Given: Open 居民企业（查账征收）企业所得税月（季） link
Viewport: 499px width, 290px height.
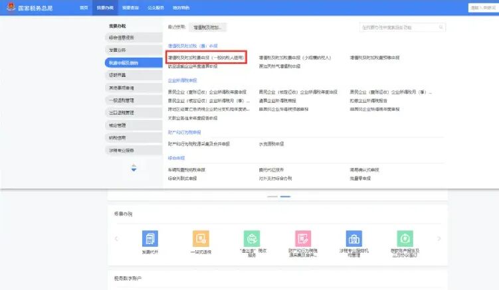Looking at the screenshot, I should [391, 92].
